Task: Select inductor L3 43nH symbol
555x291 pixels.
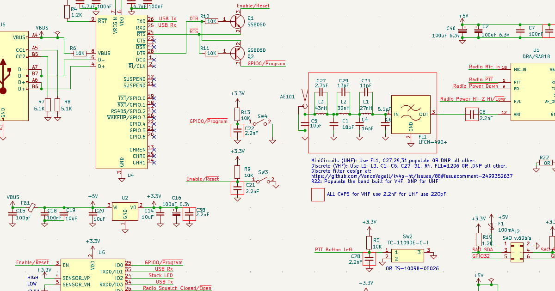Action: point(321,113)
